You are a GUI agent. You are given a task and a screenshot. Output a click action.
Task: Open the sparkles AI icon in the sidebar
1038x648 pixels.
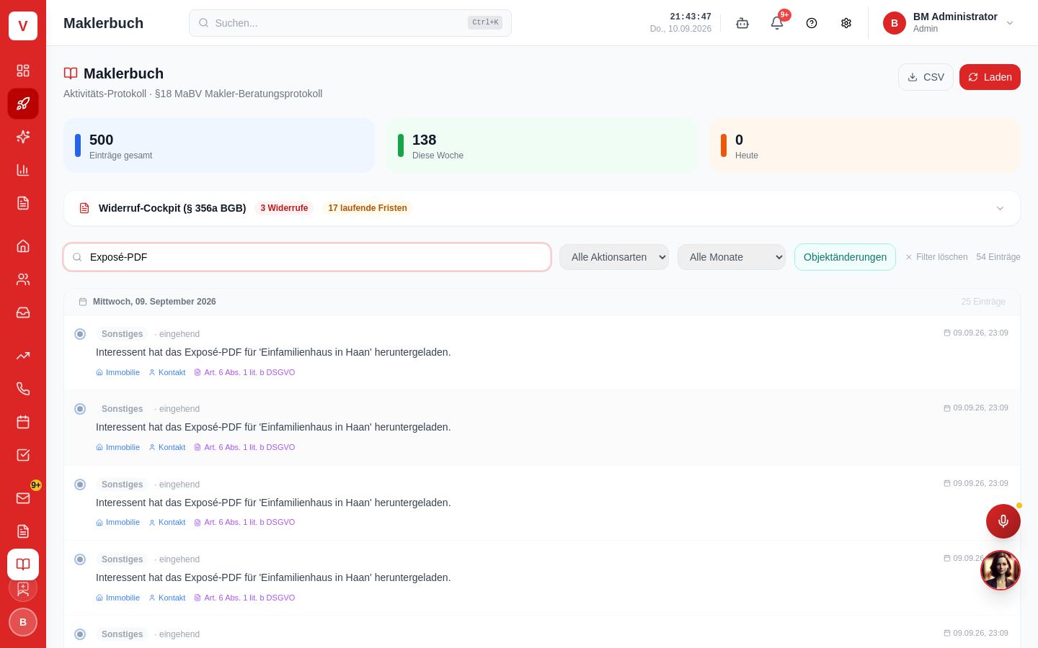23,137
